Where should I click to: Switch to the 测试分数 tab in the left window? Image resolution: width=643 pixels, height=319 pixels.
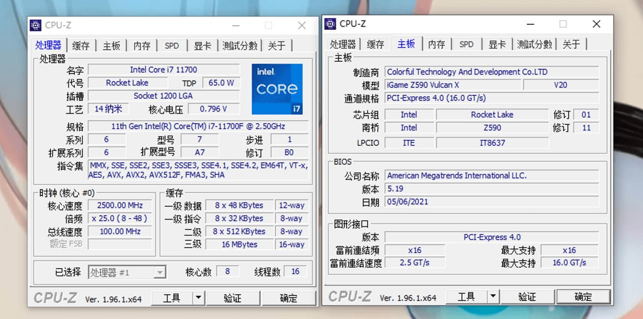[240, 45]
